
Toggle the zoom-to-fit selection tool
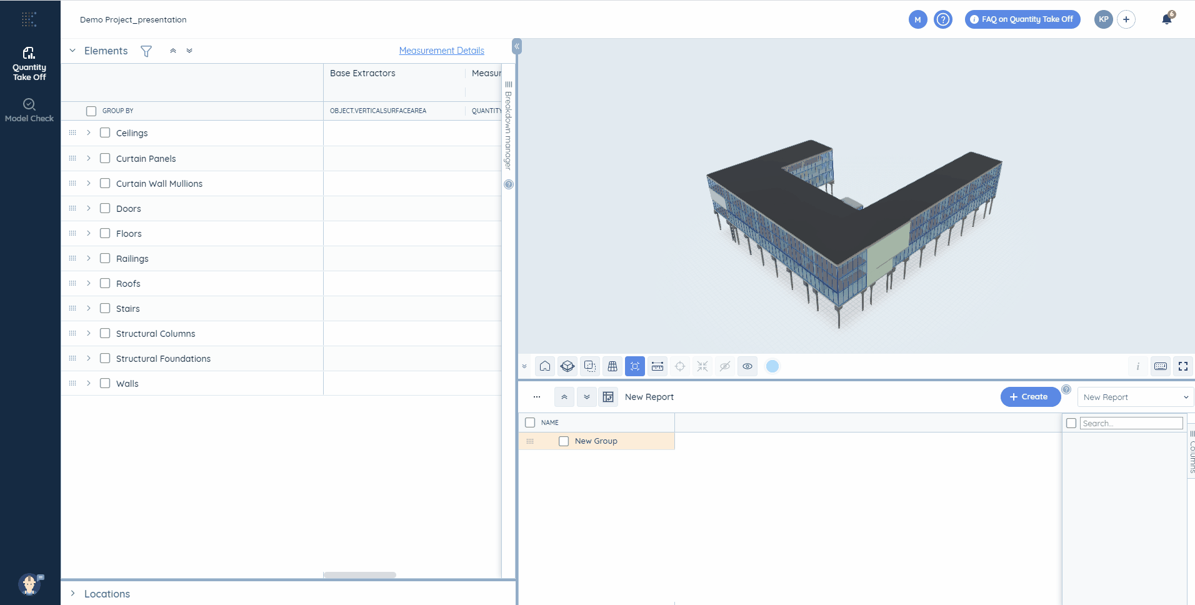click(x=635, y=366)
